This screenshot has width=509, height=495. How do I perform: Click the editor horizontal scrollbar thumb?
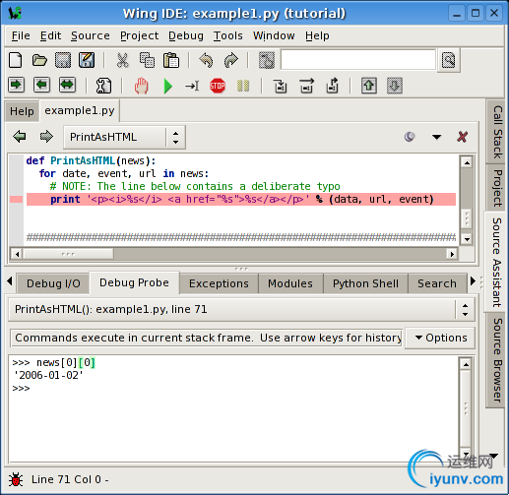coord(68,254)
